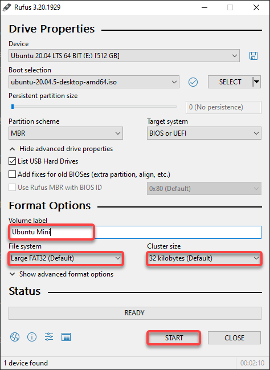Click the CLOSE button
This screenshot has width=270, height=370.
(x=234, y=338)
